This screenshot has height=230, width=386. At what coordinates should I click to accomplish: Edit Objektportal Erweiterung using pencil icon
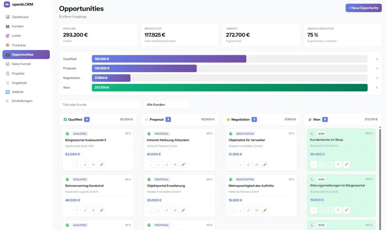(183, 210)
